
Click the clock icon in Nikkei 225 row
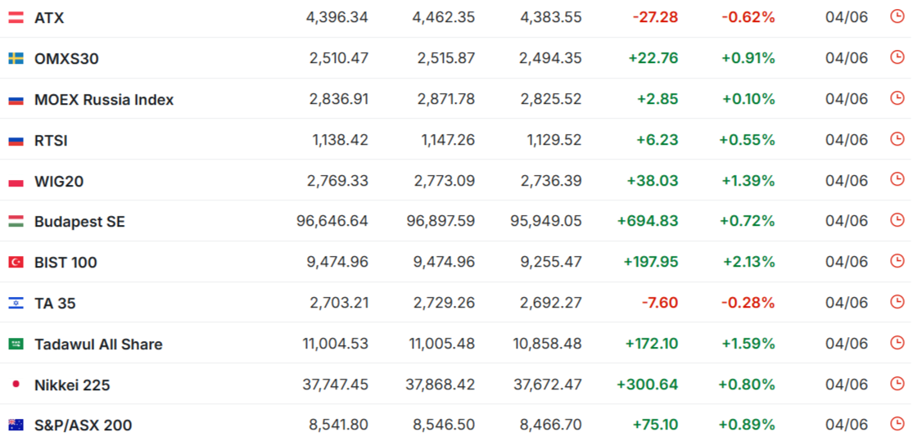click(x=897, y=384)
